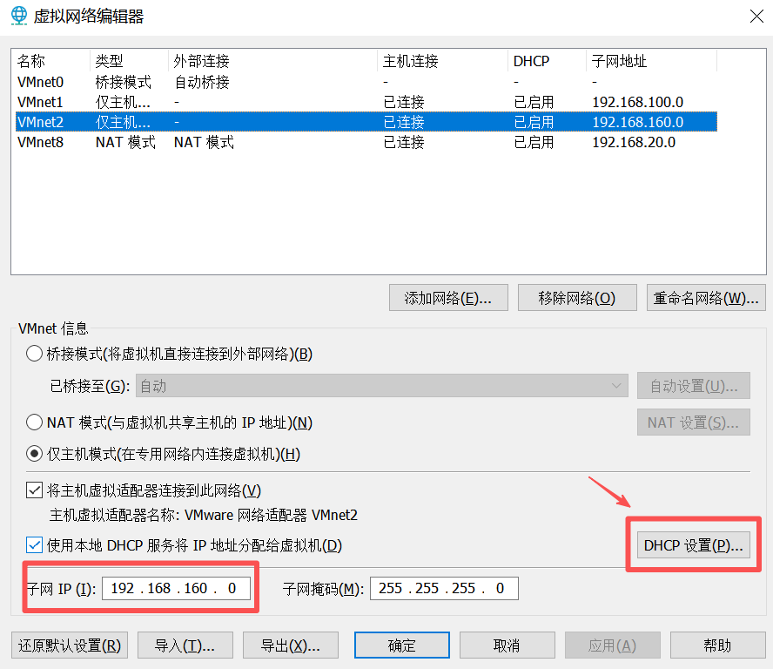Click the Virtual Network Editor globe icon
The height and width of the screenshot is (669, 773).
19,16
